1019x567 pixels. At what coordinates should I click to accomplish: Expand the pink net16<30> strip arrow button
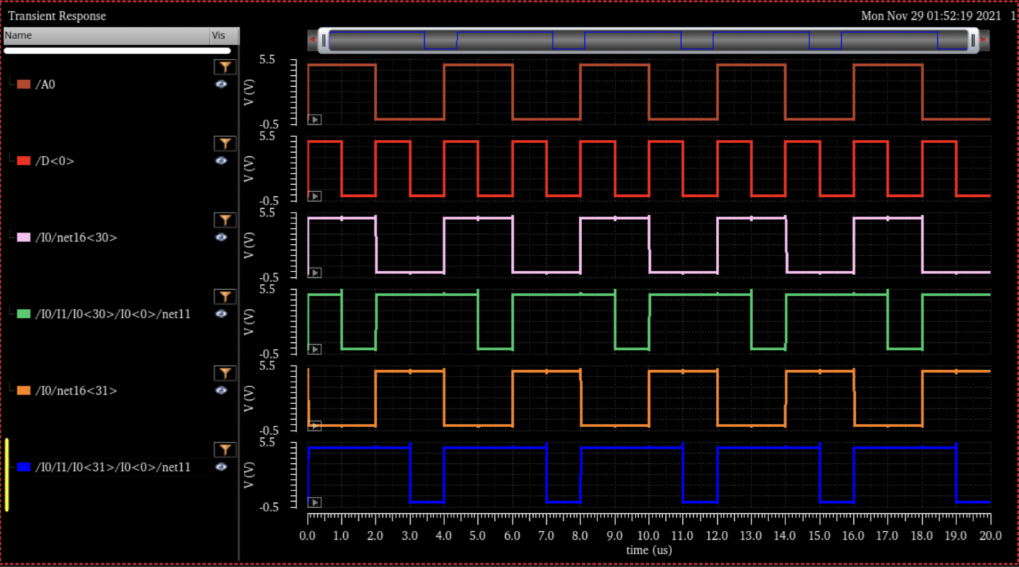[x=315, y=273]
